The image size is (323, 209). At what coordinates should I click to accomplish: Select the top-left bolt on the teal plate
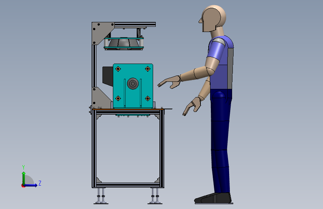(x=118, y=69)
